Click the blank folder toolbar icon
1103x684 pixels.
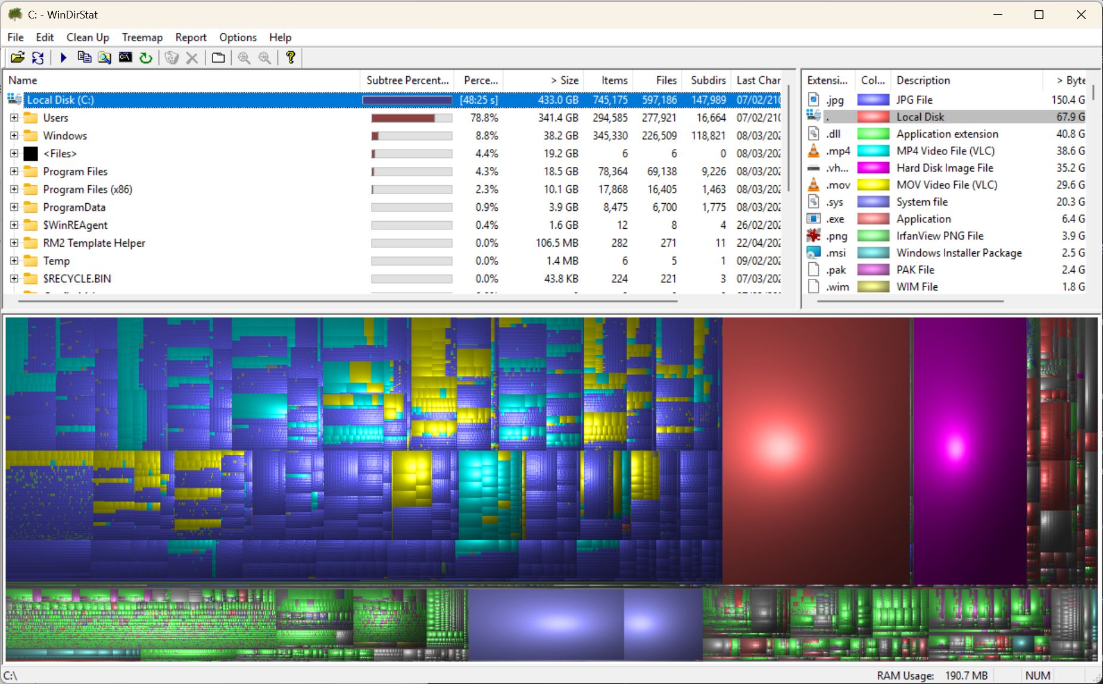[x=218, y=58]
